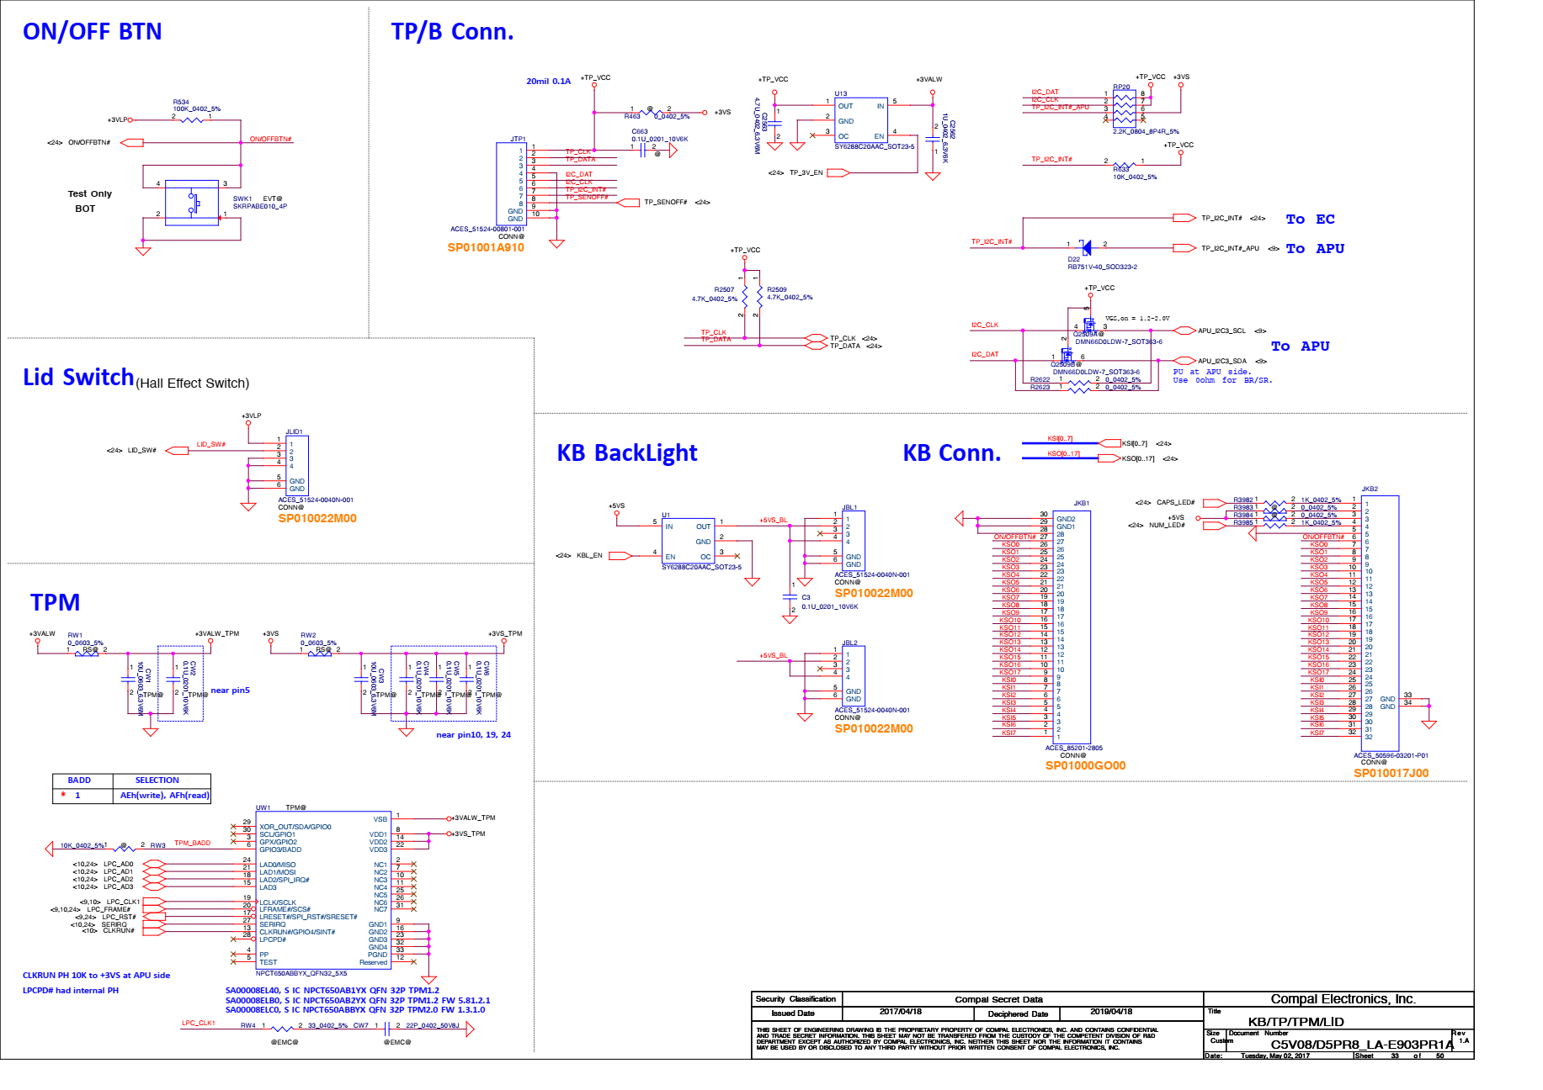Click the 'near pin10, 19, 24' annotation
The width and height of the screenshot is (1543, 1090).
pyautogui.click(x=473, y=735)
